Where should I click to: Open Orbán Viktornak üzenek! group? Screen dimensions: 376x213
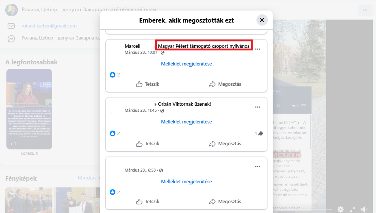184,104
